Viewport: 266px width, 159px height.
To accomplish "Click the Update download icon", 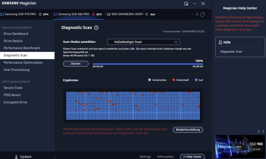I will [x=16, y=157].
